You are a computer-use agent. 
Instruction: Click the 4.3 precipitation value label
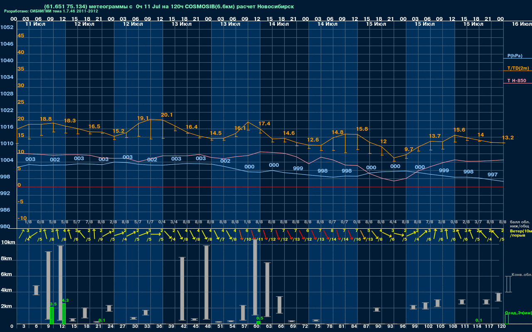(65, 300)
